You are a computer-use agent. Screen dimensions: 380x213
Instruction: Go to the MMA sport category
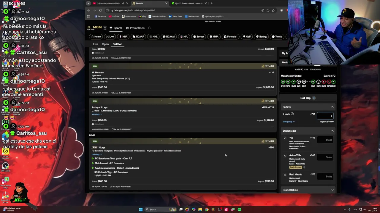[x=214, y=37]
